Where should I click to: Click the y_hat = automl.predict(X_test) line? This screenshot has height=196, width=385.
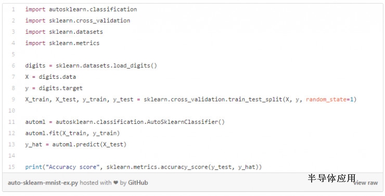[x=76, y=144]
